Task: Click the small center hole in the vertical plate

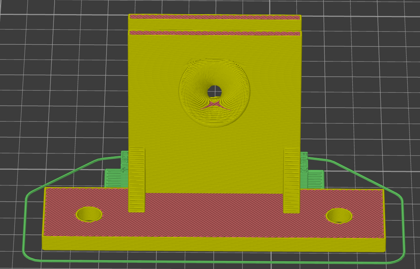Action: tap(215, 91)
